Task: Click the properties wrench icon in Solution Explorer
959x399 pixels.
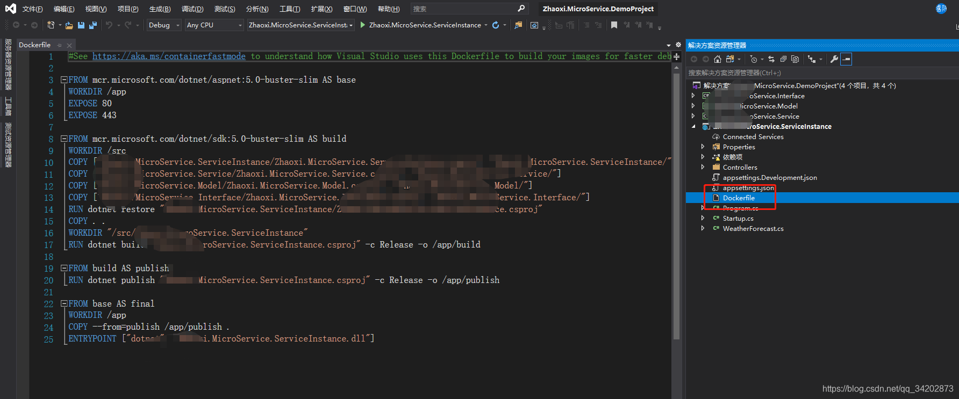Action: click(x=834, y=59)
